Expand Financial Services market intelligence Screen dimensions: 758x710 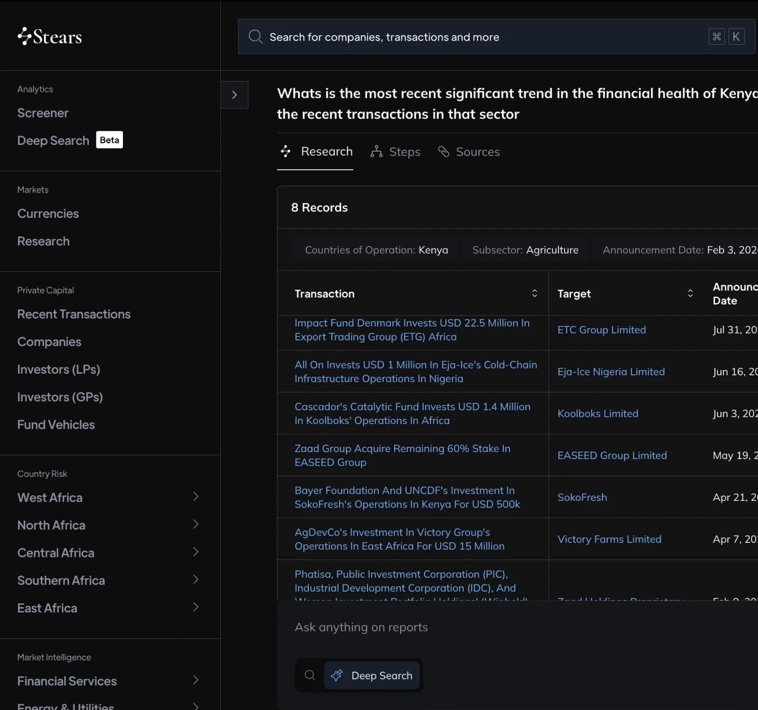click(x=196, y=680)
